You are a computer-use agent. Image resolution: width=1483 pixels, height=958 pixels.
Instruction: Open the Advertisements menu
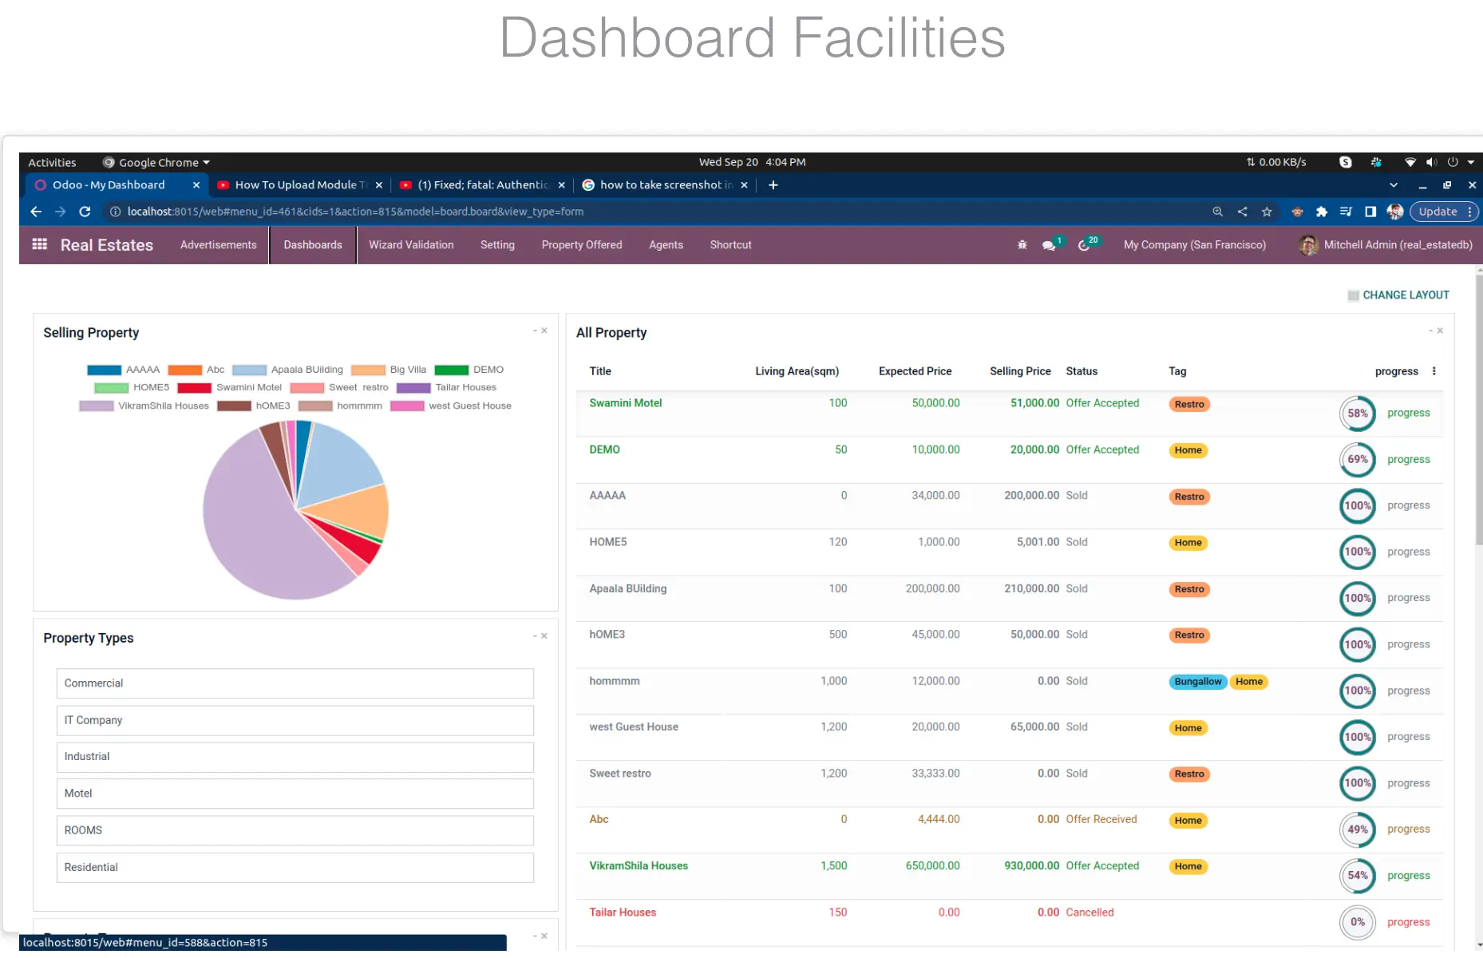tap(219, 245)
